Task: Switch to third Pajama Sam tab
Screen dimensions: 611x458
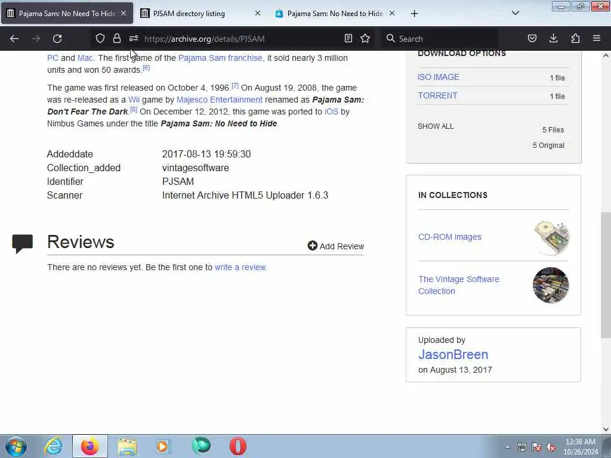Action: 335,14
